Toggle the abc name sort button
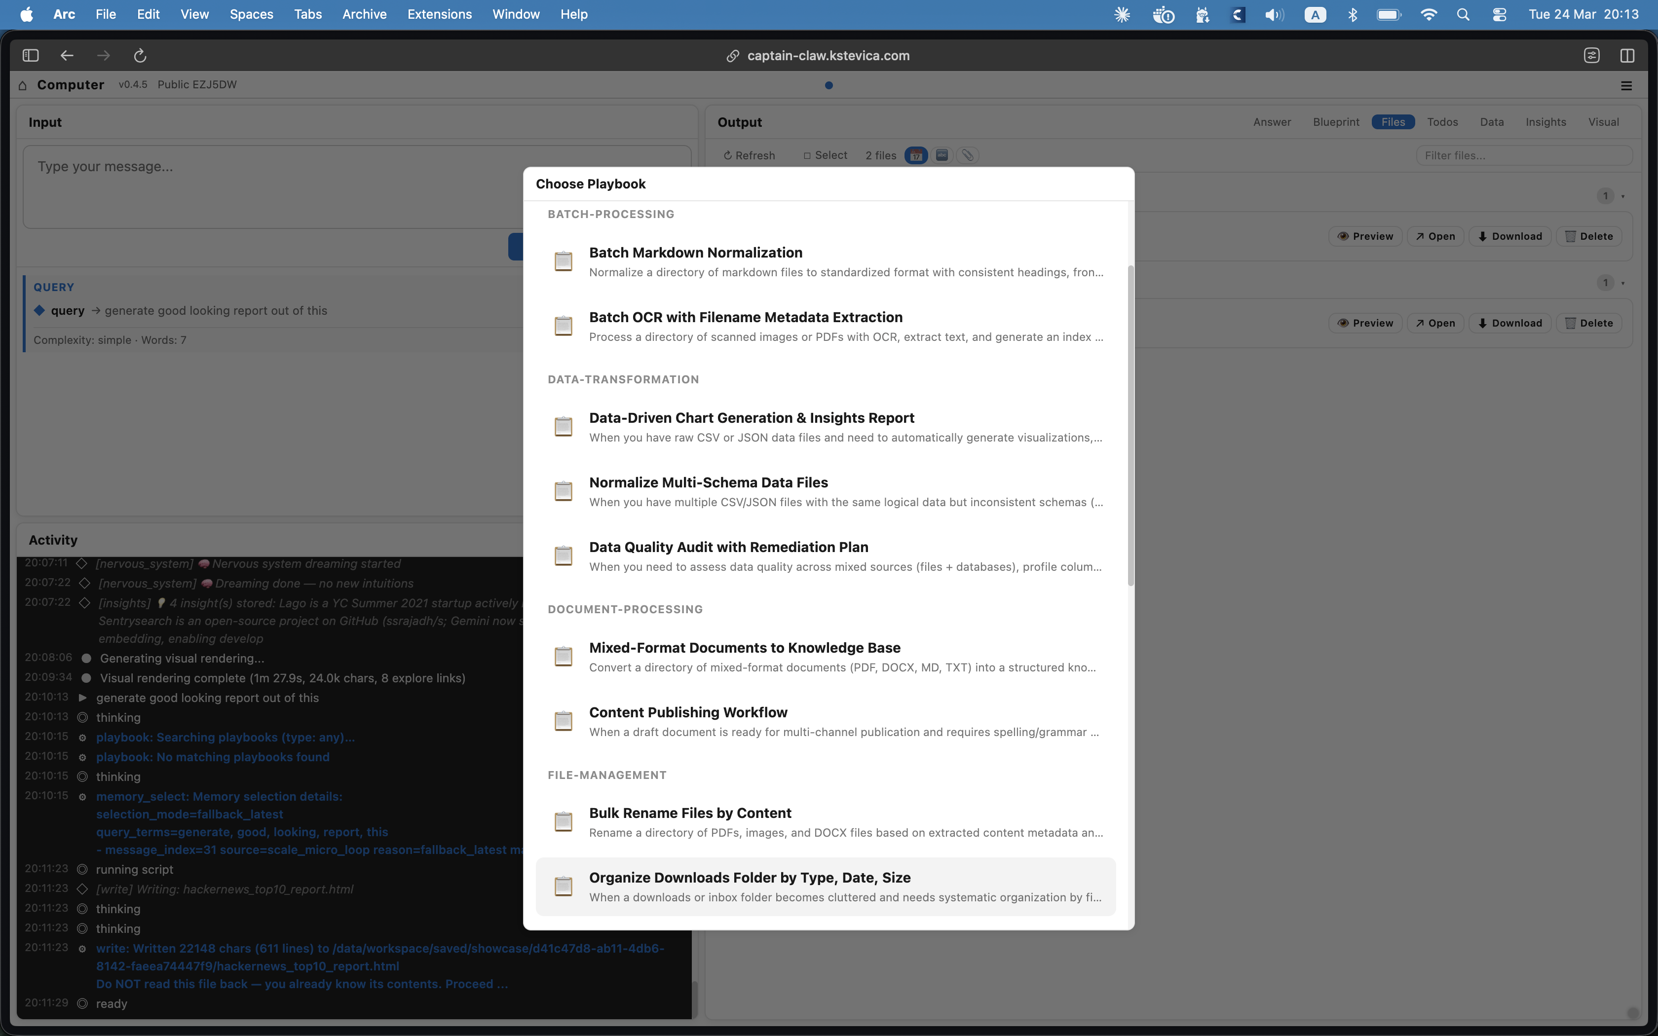 [x=942, y=155]
